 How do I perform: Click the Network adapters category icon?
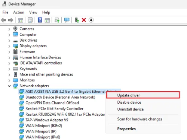click(x=15, y=86)
